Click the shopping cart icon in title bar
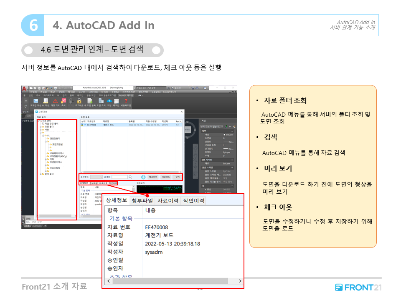This screenshot has height=300, width=401. (193, 88)
